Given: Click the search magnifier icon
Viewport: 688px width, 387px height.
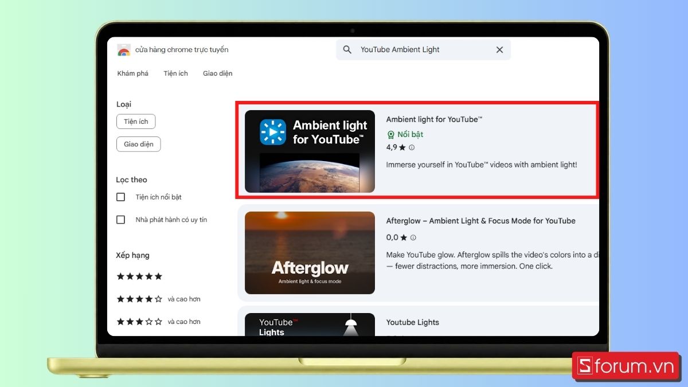Looking at the screenshot, I should click(x=347, y=50).
